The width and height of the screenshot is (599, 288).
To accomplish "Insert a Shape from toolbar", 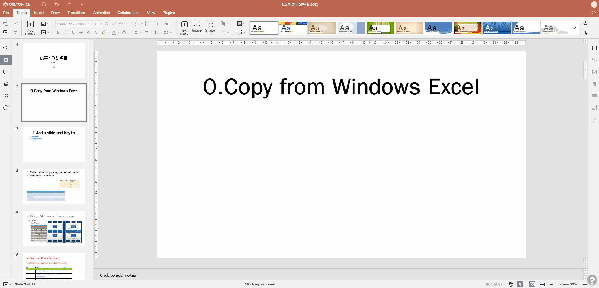I will click(x=210, y=28).
